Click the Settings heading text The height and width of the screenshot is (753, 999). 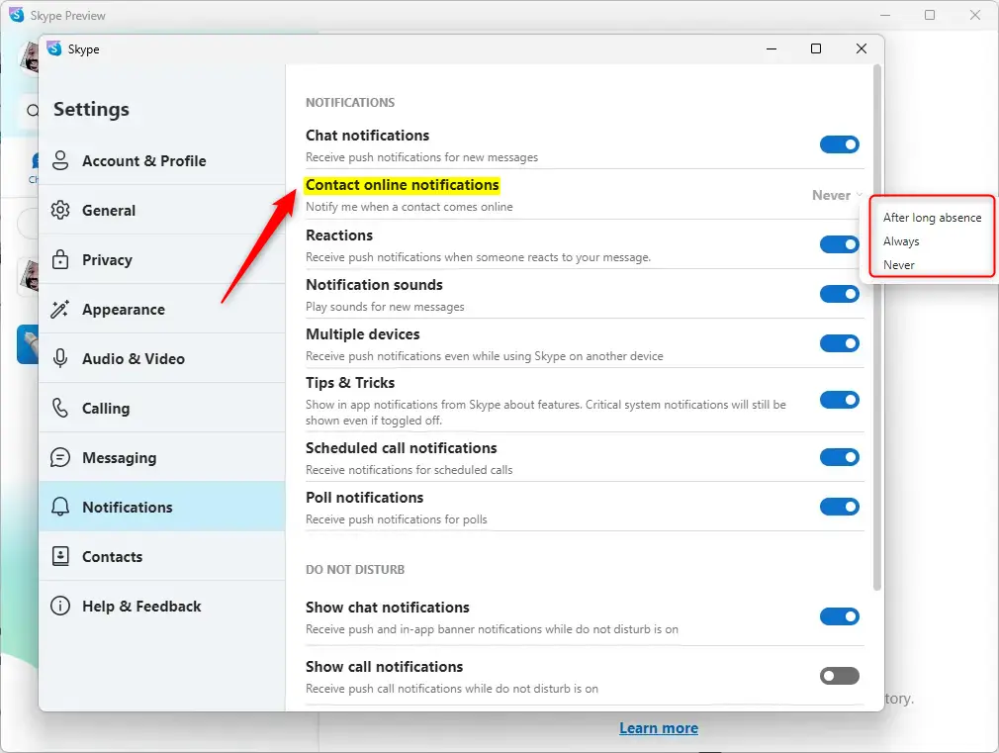tap(91, 109)
